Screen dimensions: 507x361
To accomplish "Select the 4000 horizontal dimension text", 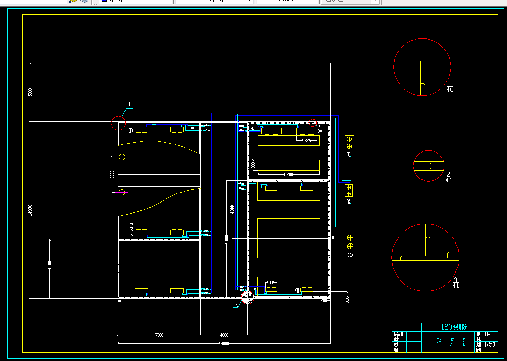I will tap(224, 335).
